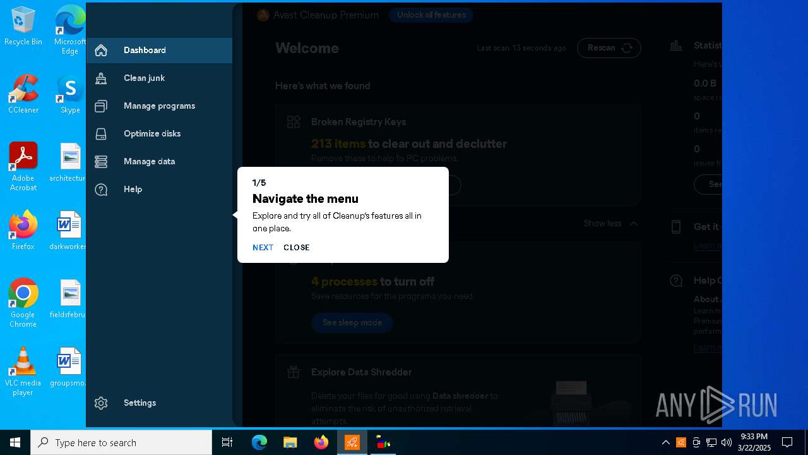Click the Rescan button
This screenshot has height=455, width=808.
609,48
